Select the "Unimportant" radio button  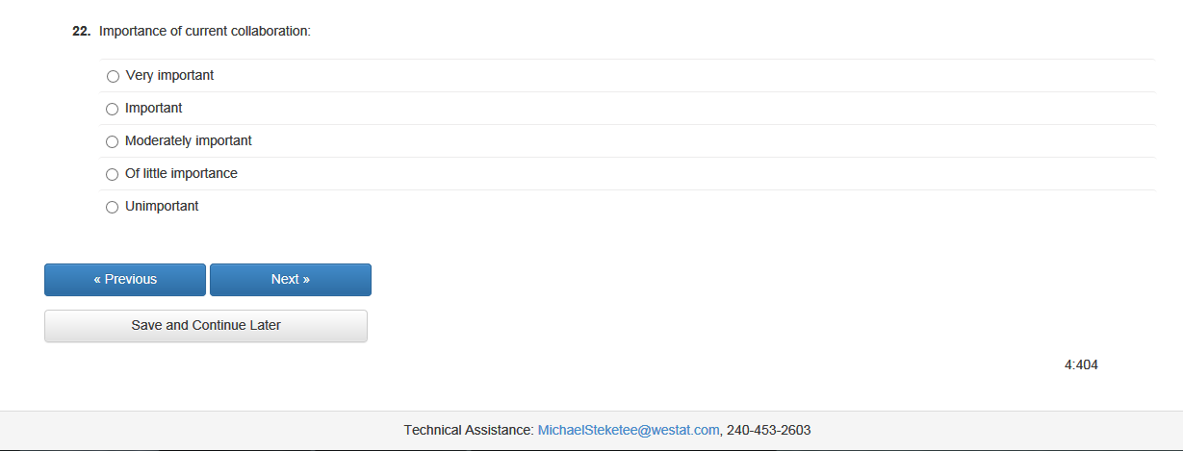113,207
